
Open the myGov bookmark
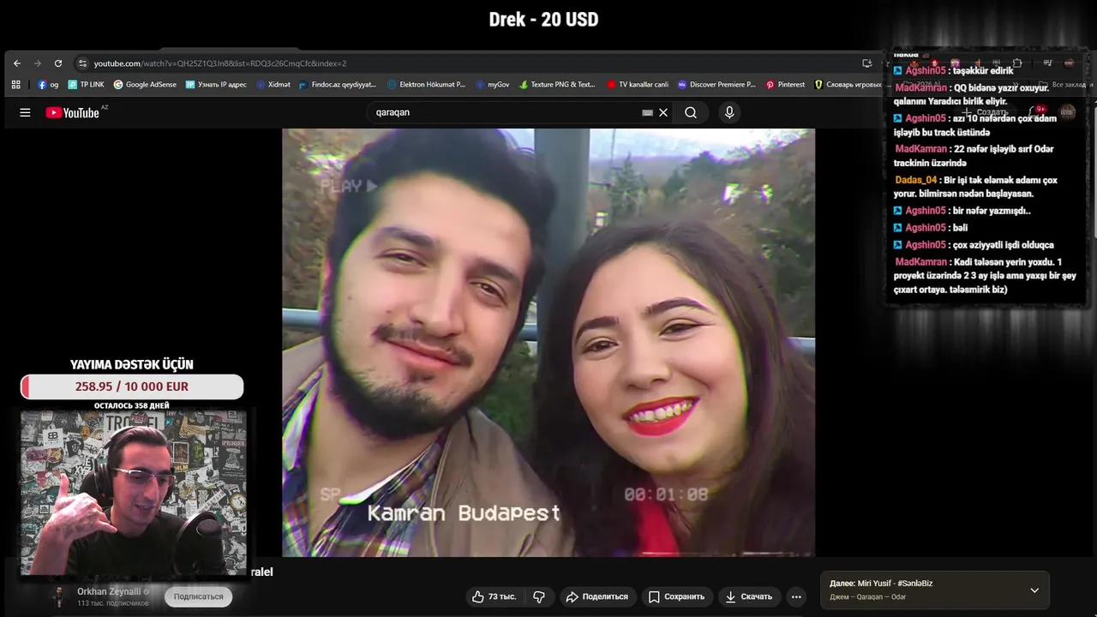coord(492,85)
